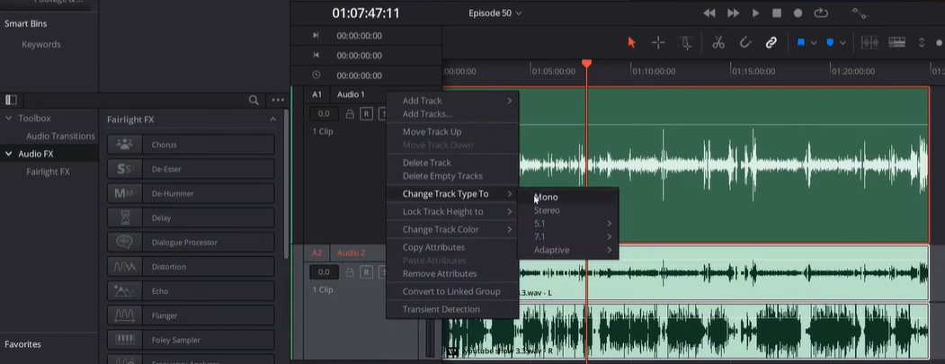Click Audio 2 volume value field
The height and width of the screenshot is (364, 945).
(x=324, y=271)
